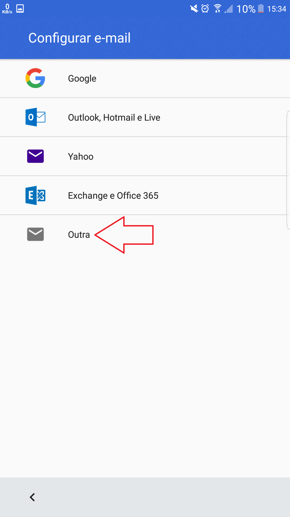Tap the gray envelope icon for Outra
Image resolution: width=290 pixels, height=517 pixels.
tap(35, 234)
